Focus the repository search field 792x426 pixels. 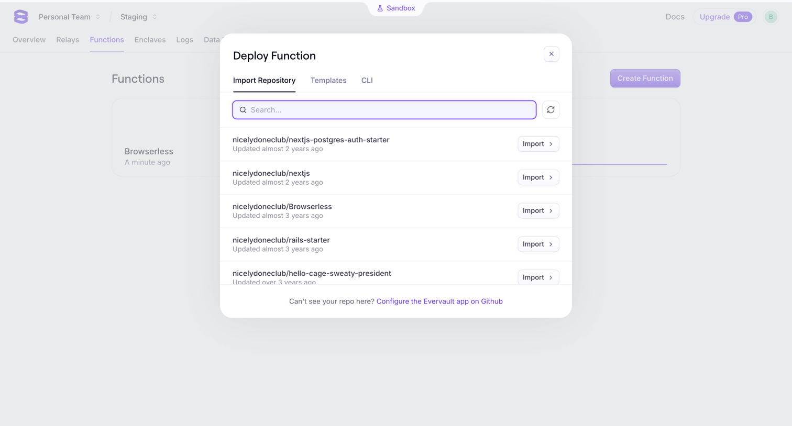[384, 110]
